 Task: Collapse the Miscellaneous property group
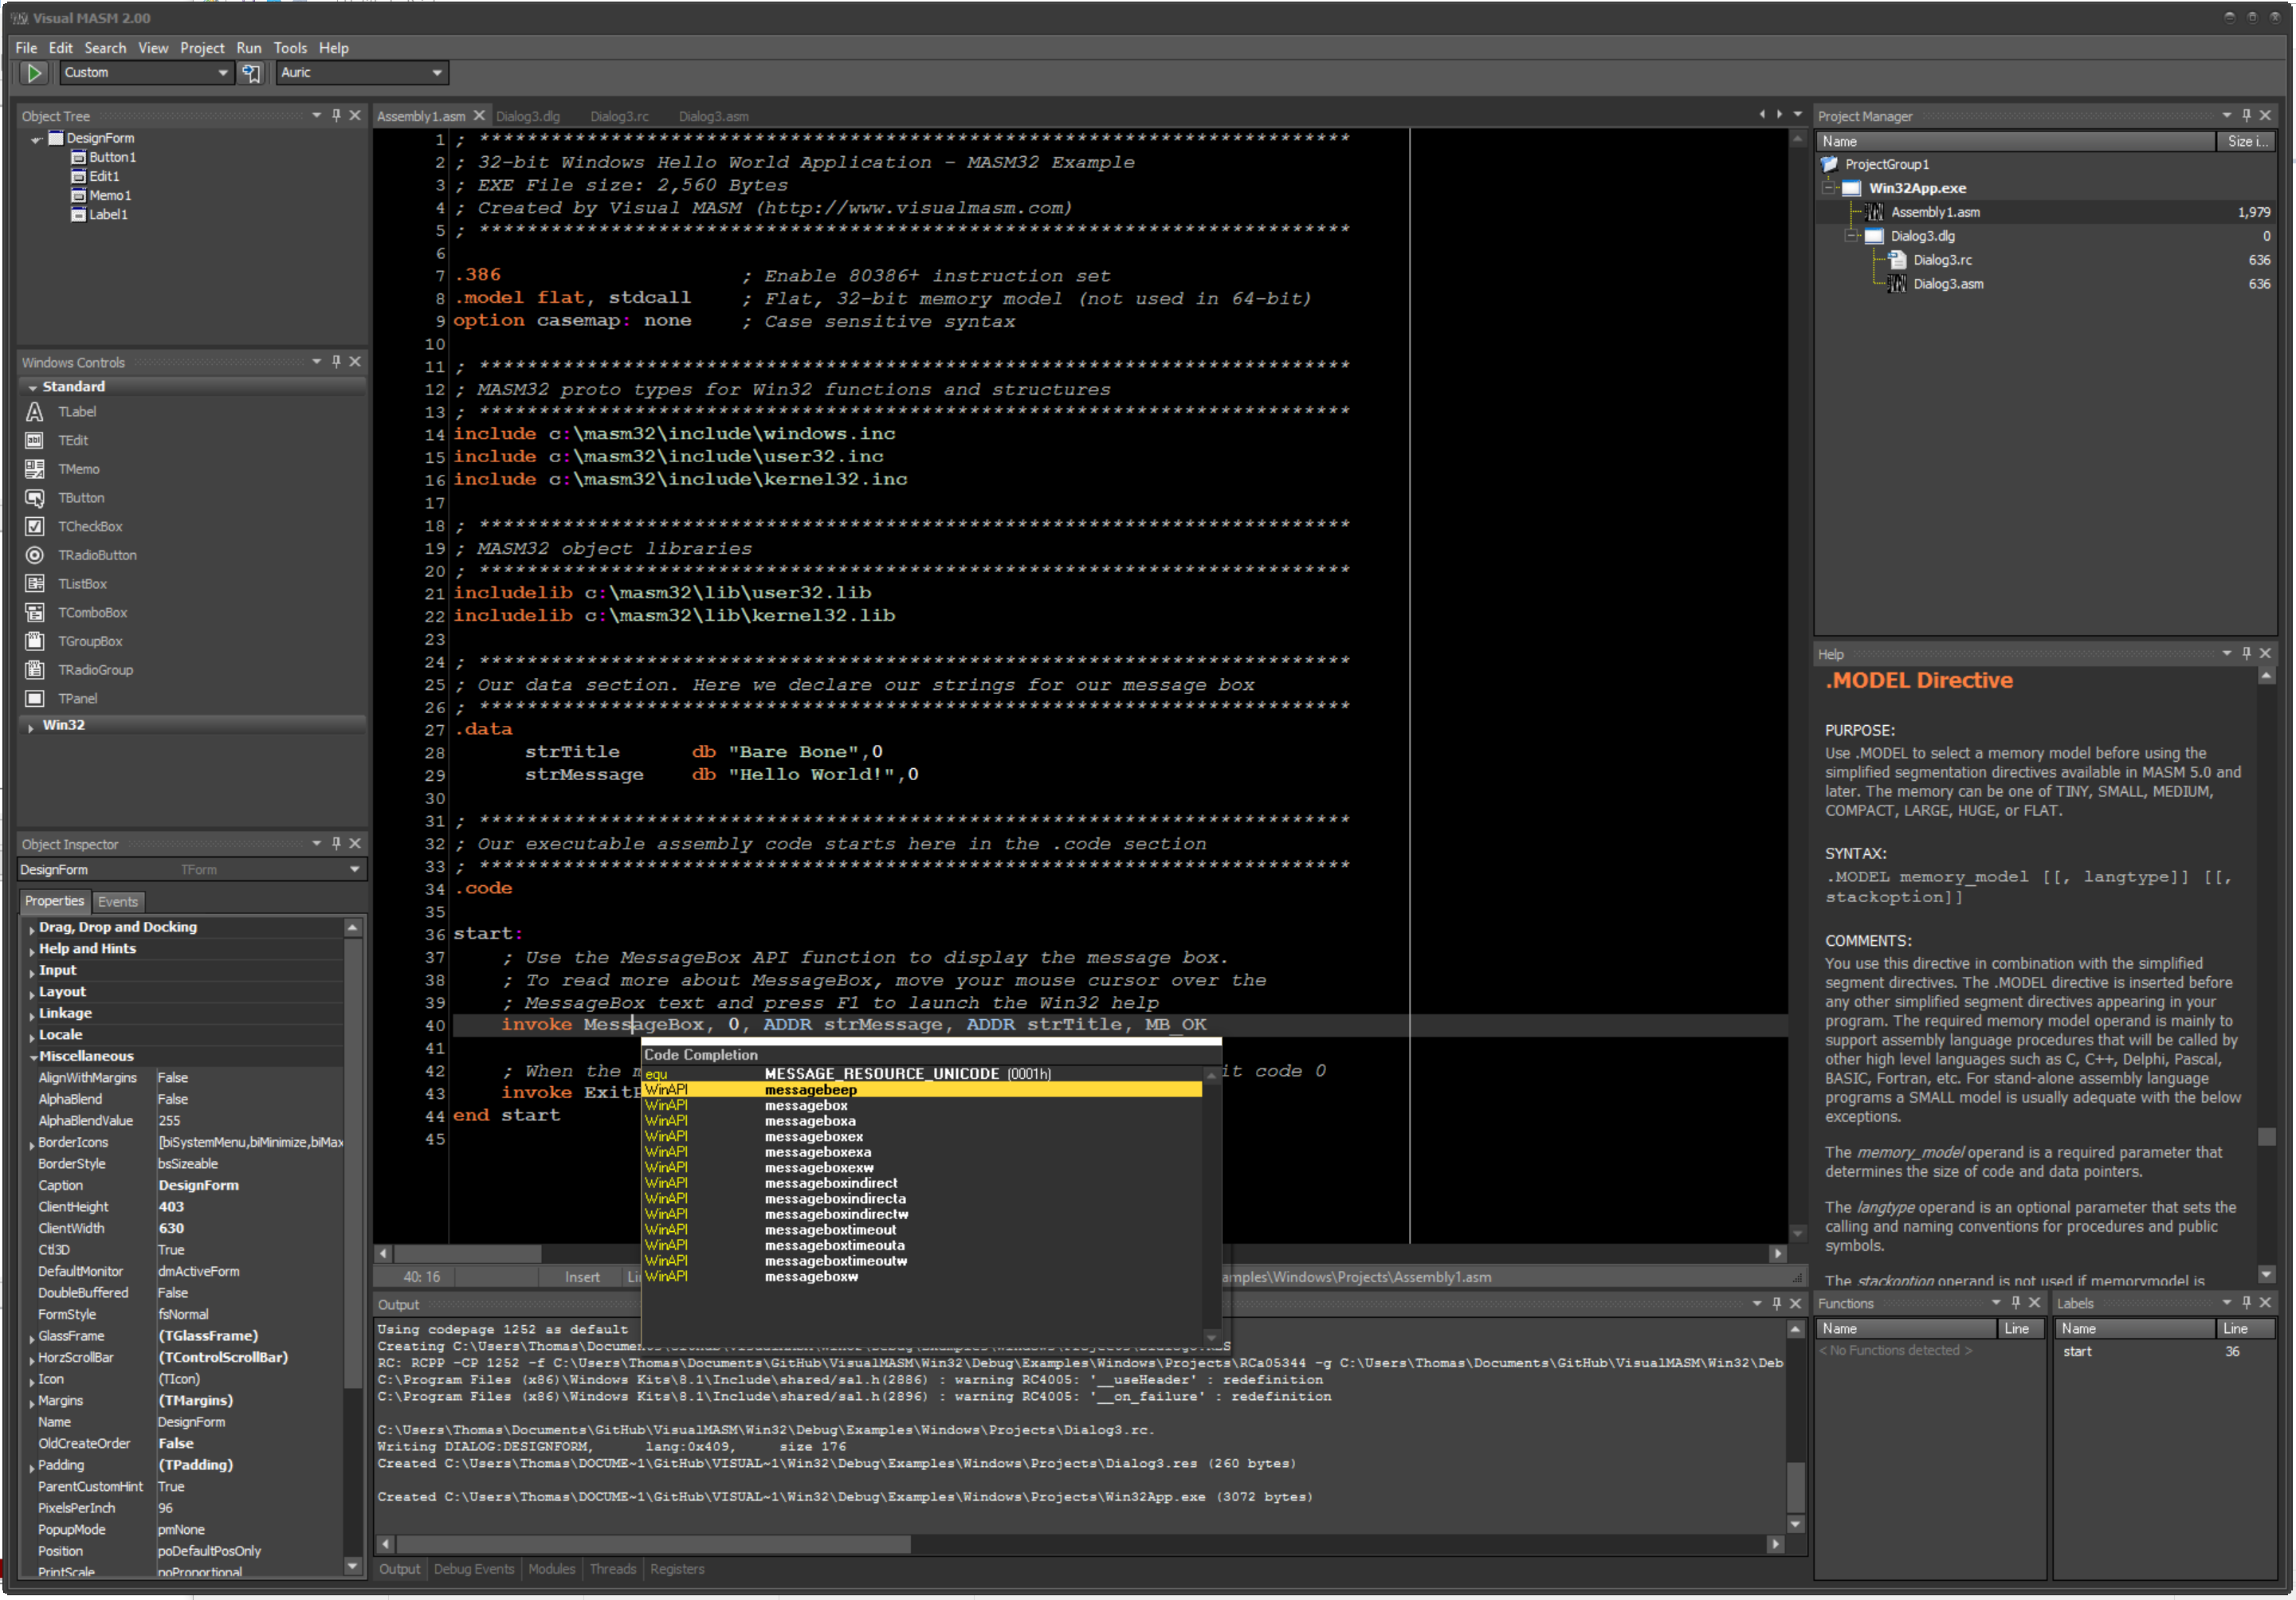coord(32,1057)
